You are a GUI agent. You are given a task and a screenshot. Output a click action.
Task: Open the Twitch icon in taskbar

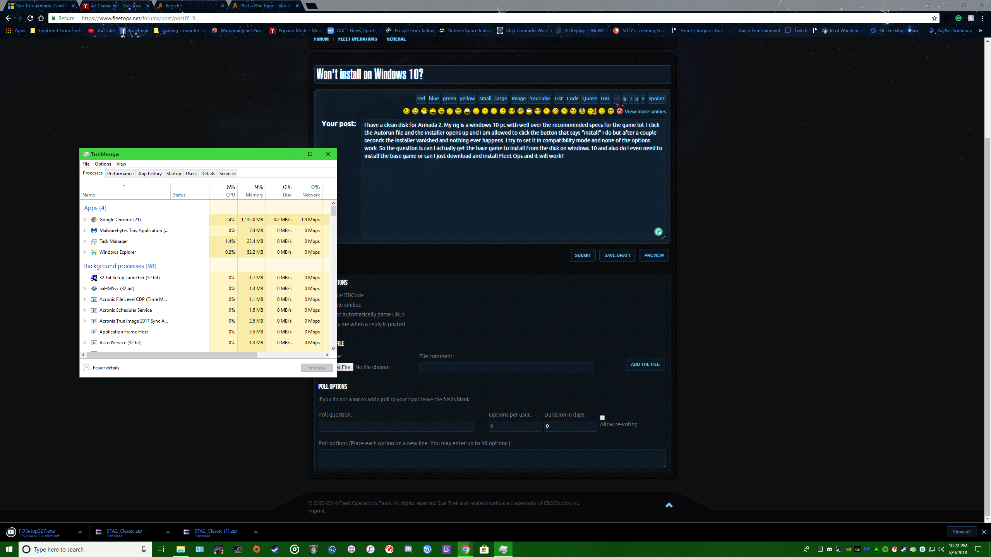pyautogui.click(x=446, y=549)
